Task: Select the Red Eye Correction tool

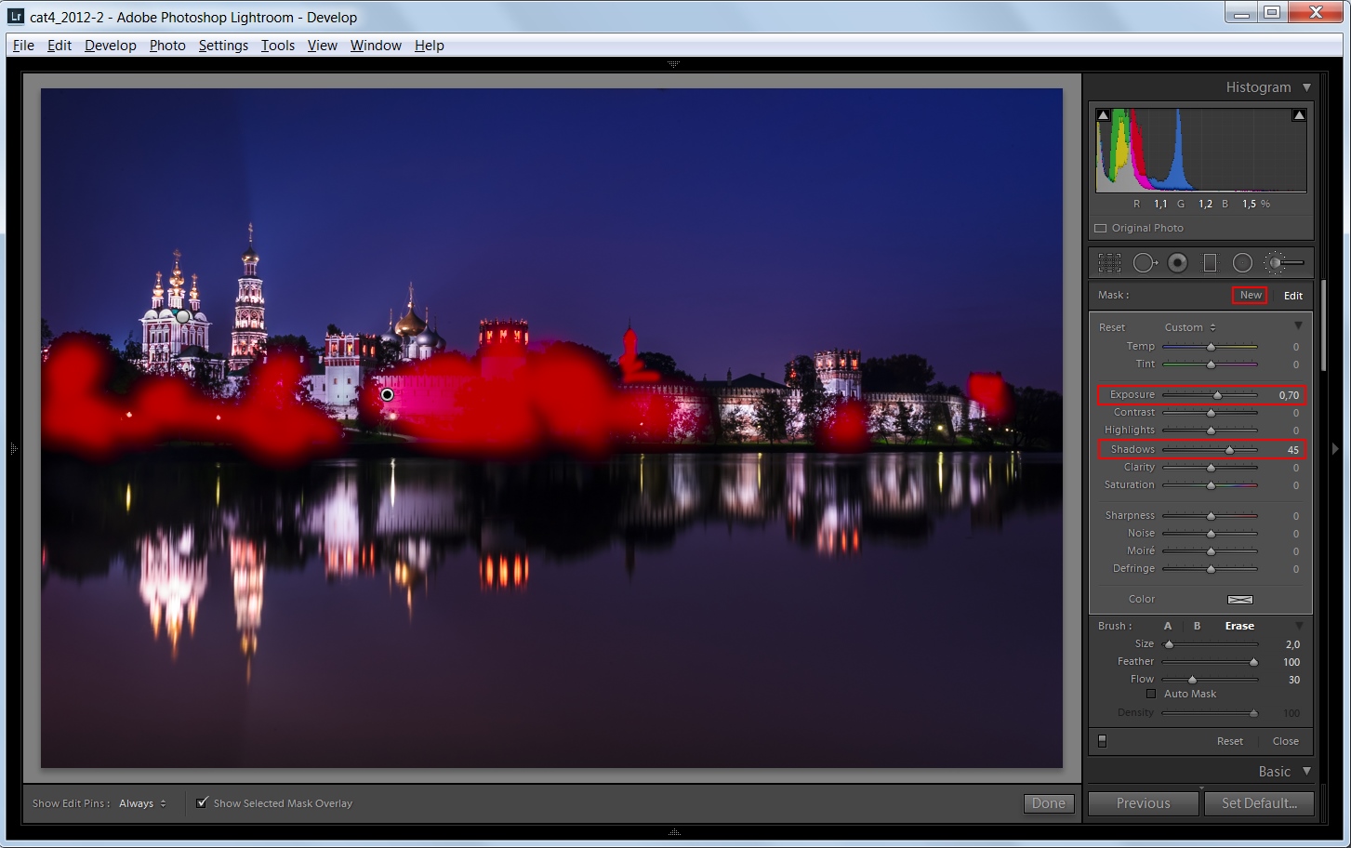Action: pyautogui.click(x=1178, y=263)
